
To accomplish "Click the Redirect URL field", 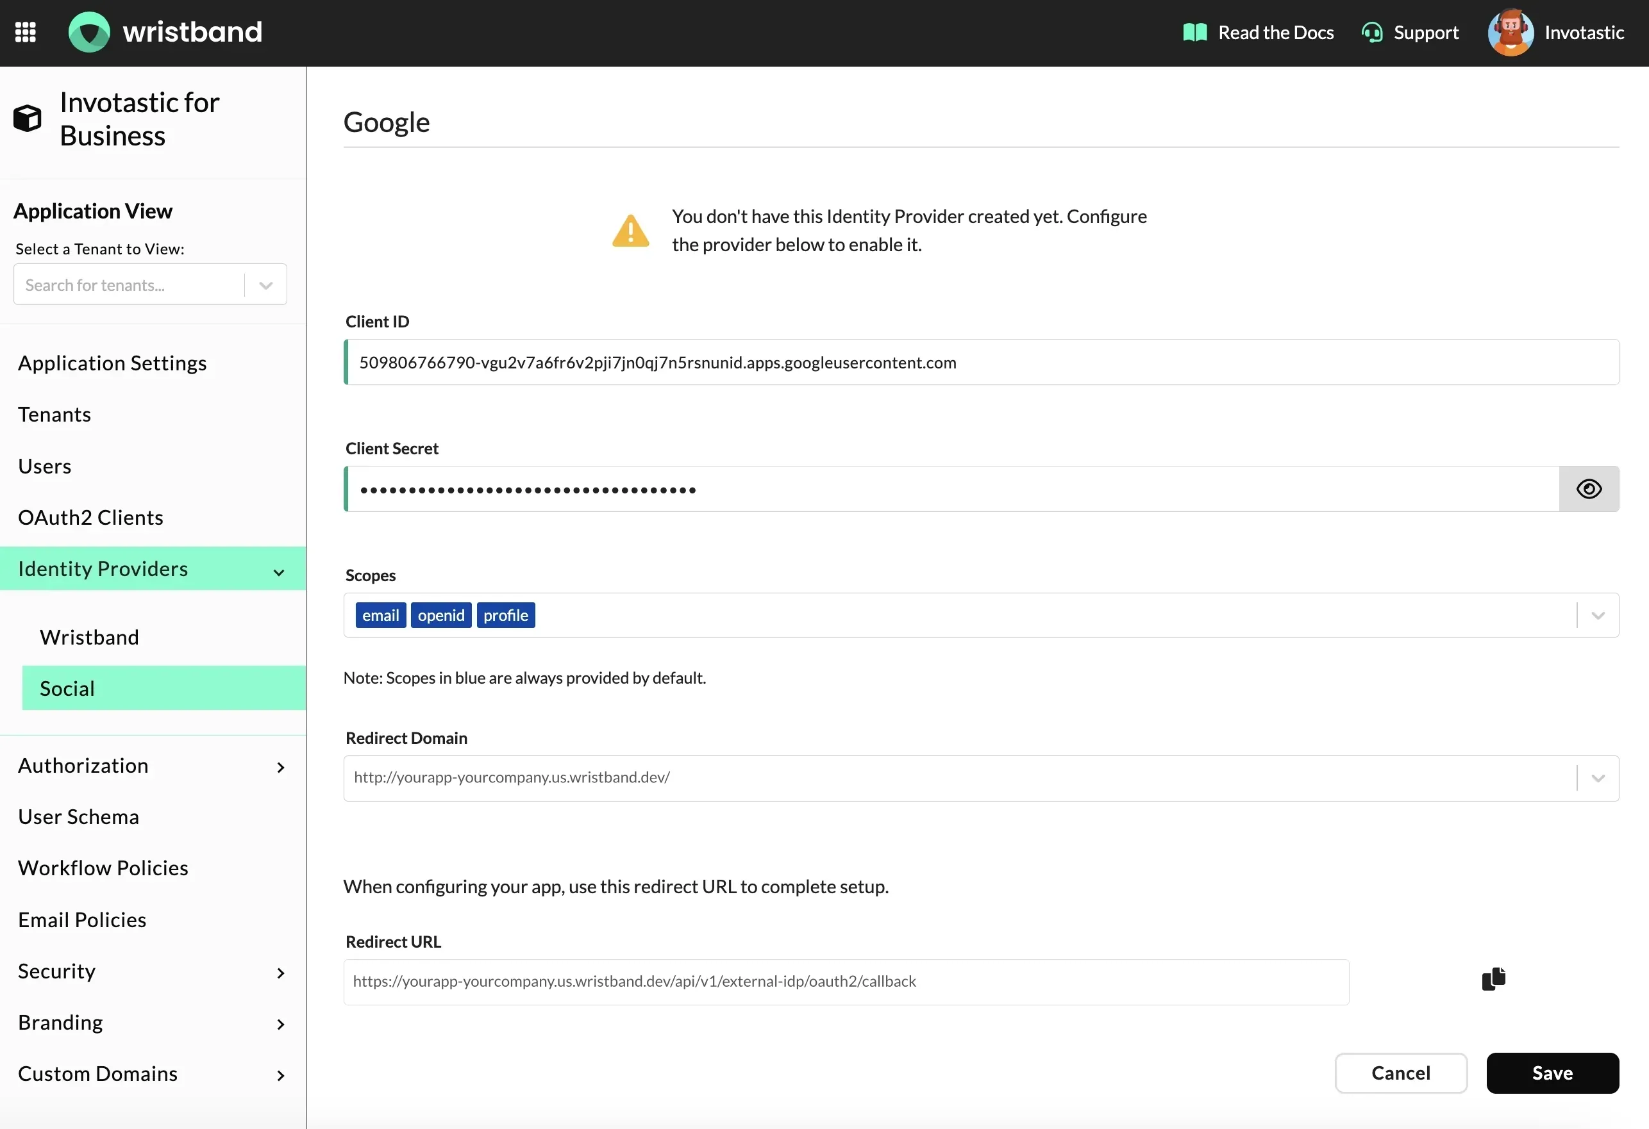I will coord(846,982).
